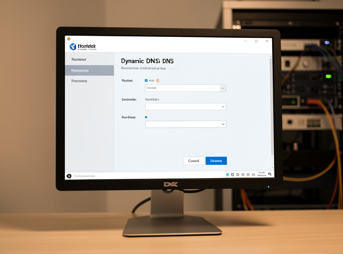Select the first sidebar item in left panel

point(90,59)
